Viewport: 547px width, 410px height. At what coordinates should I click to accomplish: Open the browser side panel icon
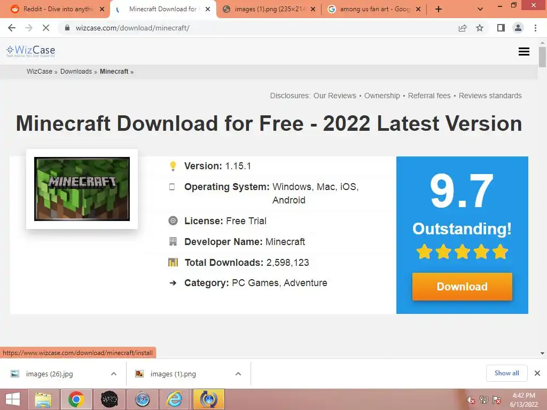coord(501,28)
